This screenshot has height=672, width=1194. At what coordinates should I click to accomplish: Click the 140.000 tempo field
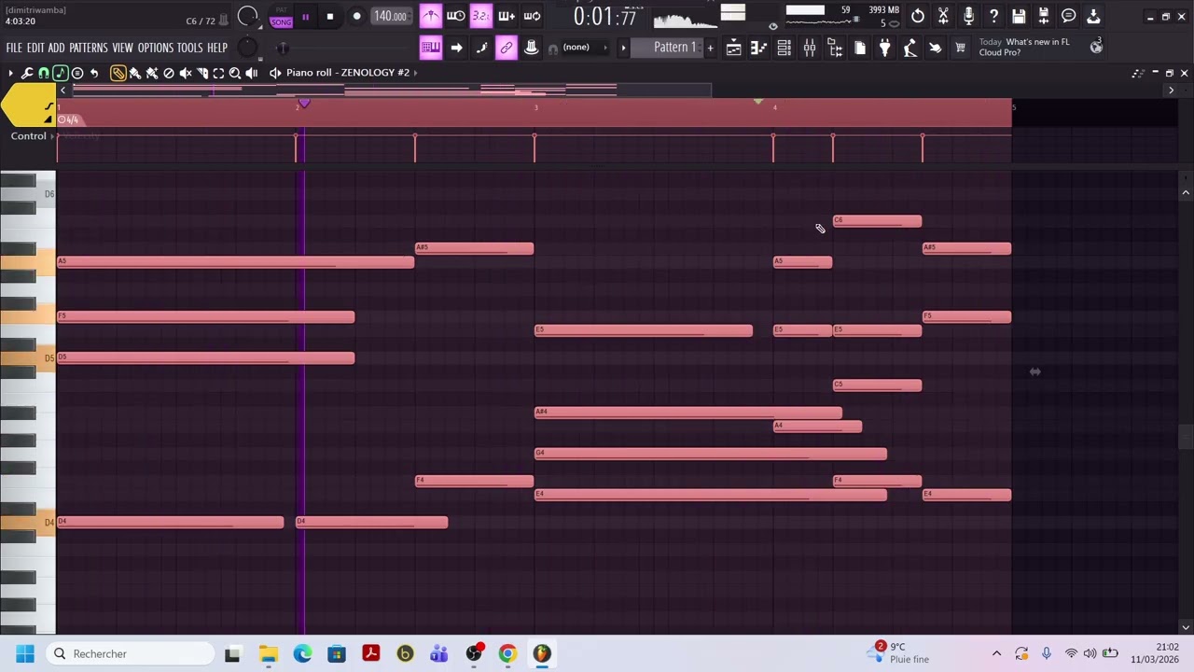coord(390,17)
